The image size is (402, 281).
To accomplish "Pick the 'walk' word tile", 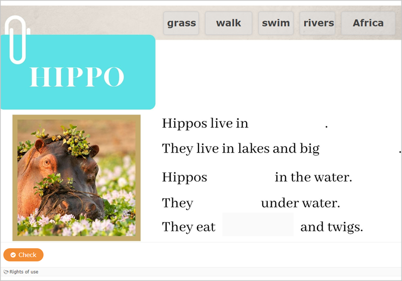I will point(229,23).
